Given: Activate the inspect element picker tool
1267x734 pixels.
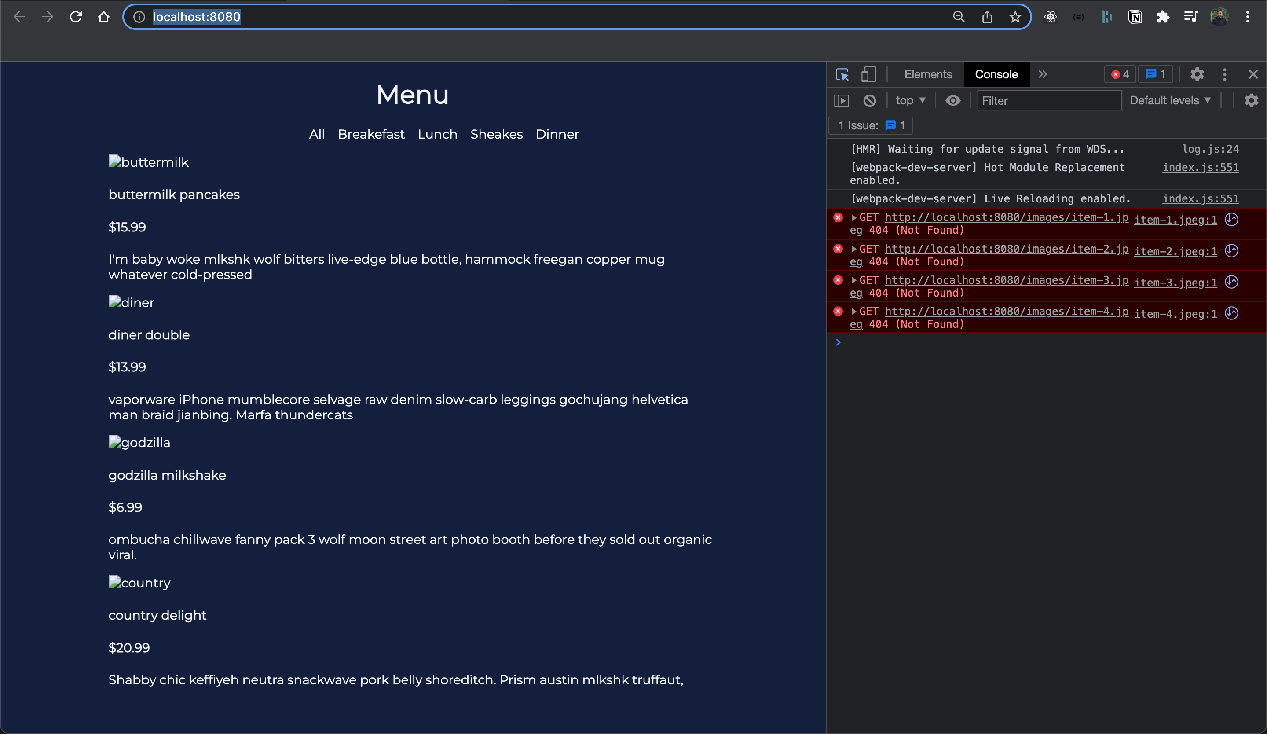Looking at the screenshot, I should 842,74.
